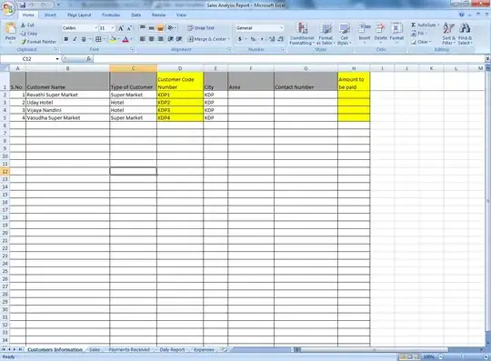Open the Sales worksheet tab
491x361 pixels.
point(95,349)
